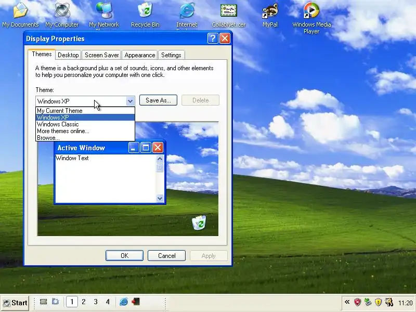Image resolution: width=416 pixels, height=312 pixels.
Task: Go to the Settings tab
Action: pyautogui.click(x=171, y=55)
